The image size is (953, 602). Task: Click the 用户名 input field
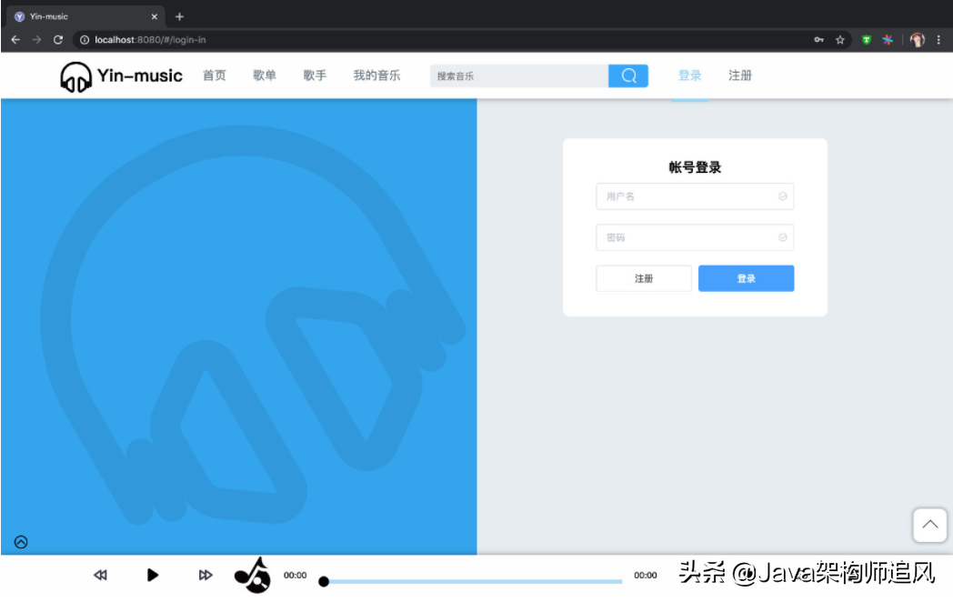coord(695,196)
